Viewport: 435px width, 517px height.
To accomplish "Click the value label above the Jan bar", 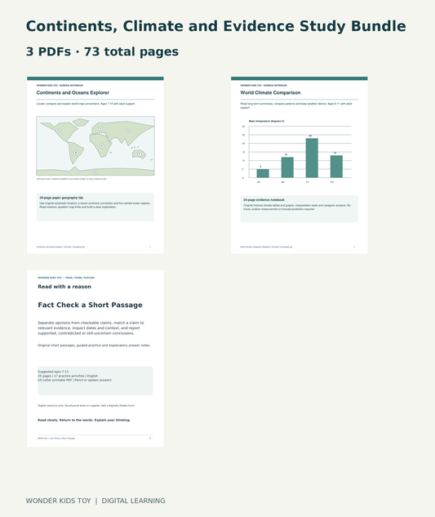I will coord(260,167).
